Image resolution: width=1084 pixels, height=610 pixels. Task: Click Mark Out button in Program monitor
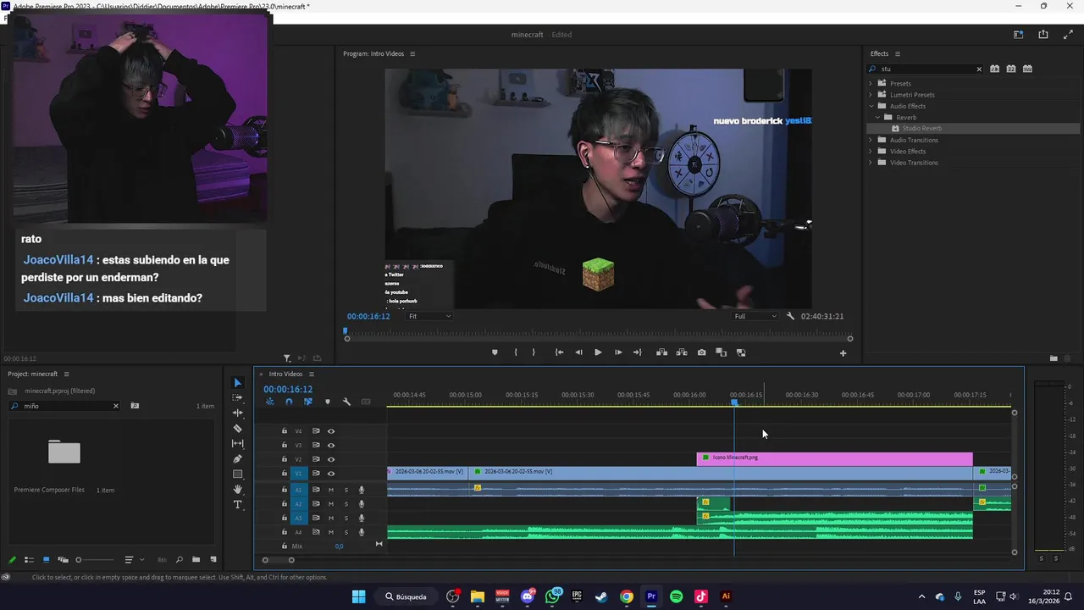click(x=534, y=352)
